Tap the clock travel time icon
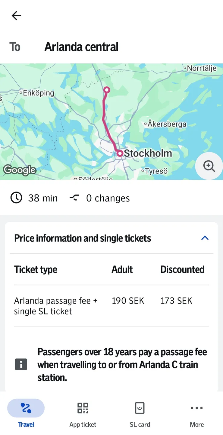 point(16,198)
